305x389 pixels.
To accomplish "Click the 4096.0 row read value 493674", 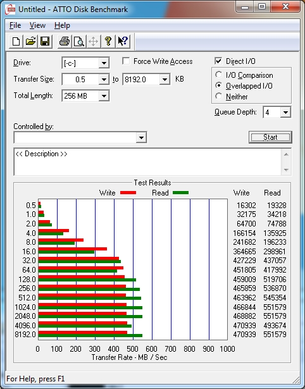I will pos(275,325).
